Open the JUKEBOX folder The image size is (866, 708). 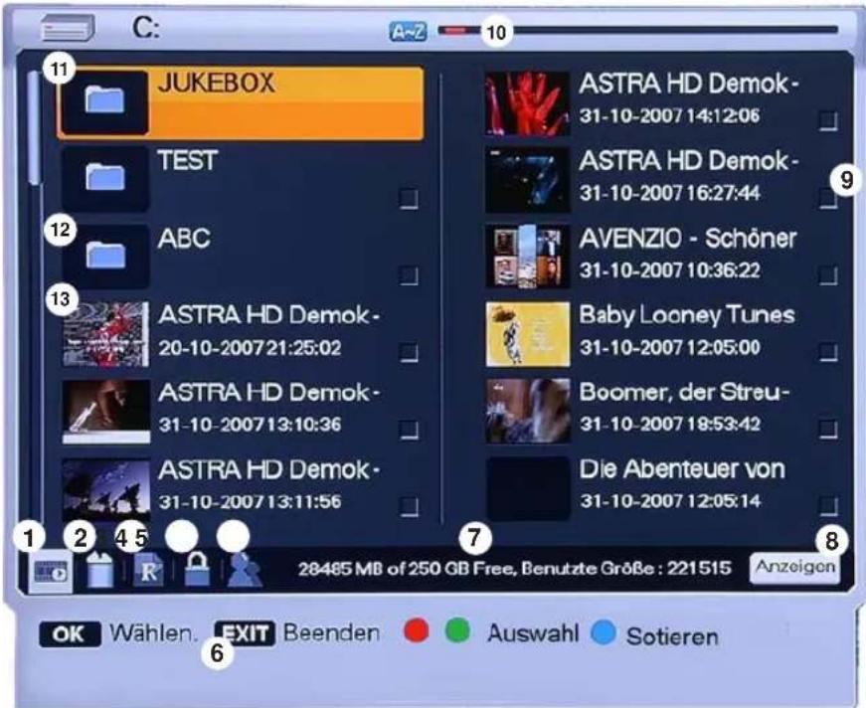click(241, 102)
